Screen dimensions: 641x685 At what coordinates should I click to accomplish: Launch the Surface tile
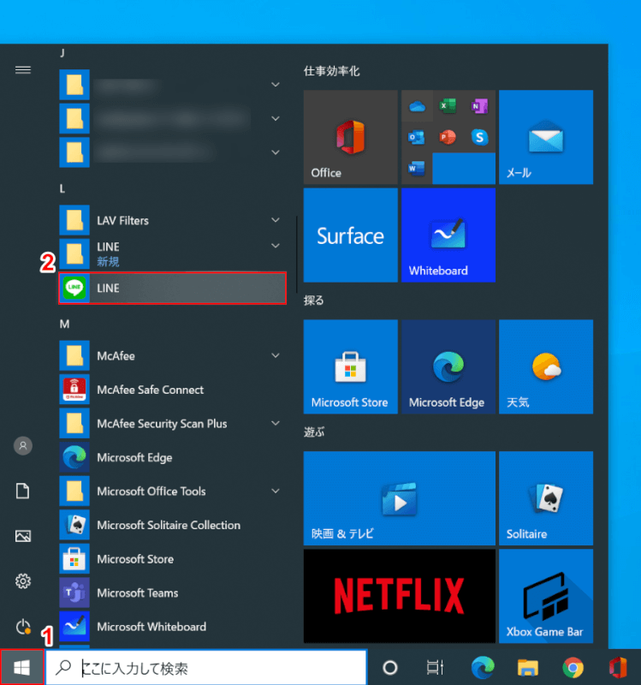pos(351,235)
